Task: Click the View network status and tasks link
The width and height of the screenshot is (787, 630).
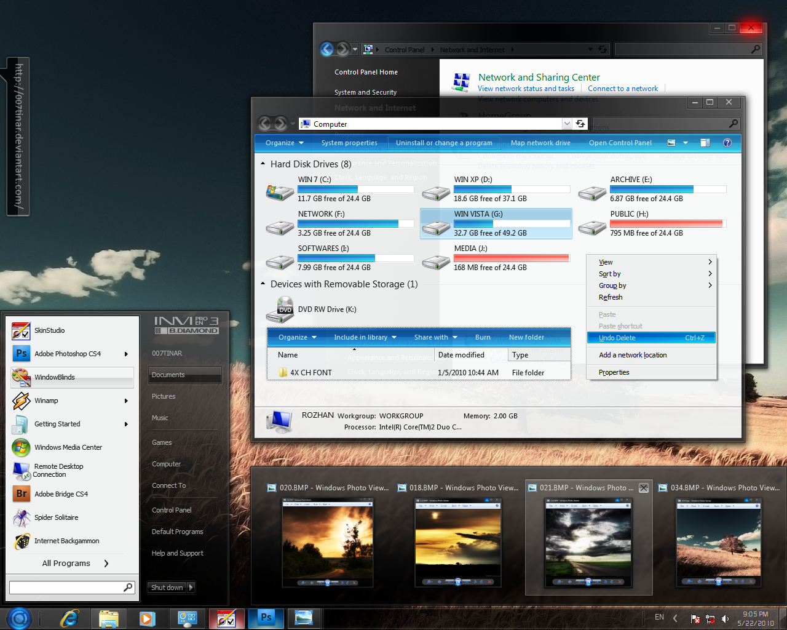Action: coord(526,89)
